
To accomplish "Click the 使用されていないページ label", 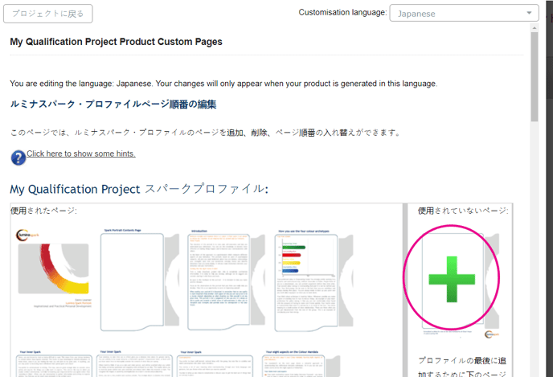I will coord(463,211).
